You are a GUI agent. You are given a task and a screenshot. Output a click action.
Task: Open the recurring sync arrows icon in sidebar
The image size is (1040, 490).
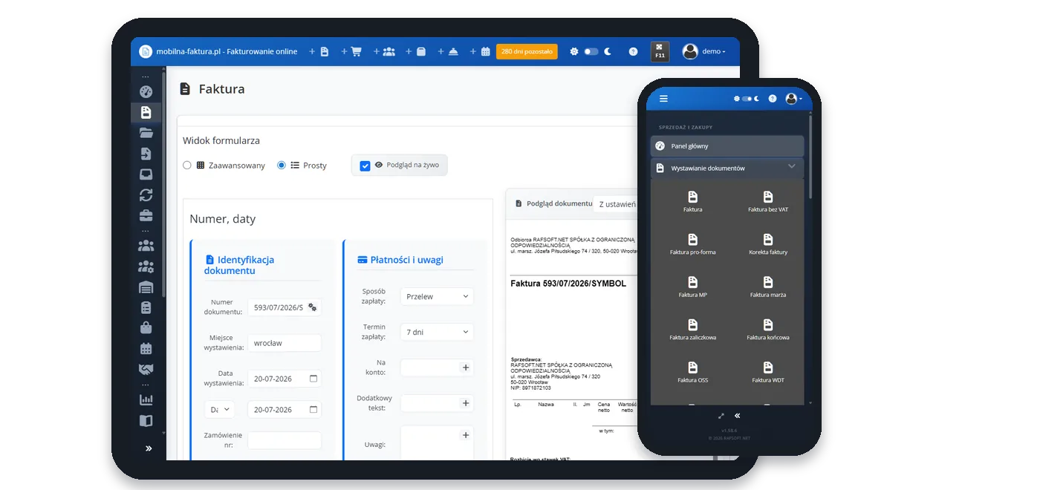tap(146, 195)
